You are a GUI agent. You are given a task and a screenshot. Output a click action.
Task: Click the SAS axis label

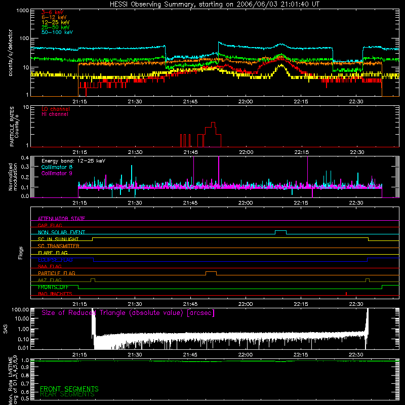click(x=6, y=329)
